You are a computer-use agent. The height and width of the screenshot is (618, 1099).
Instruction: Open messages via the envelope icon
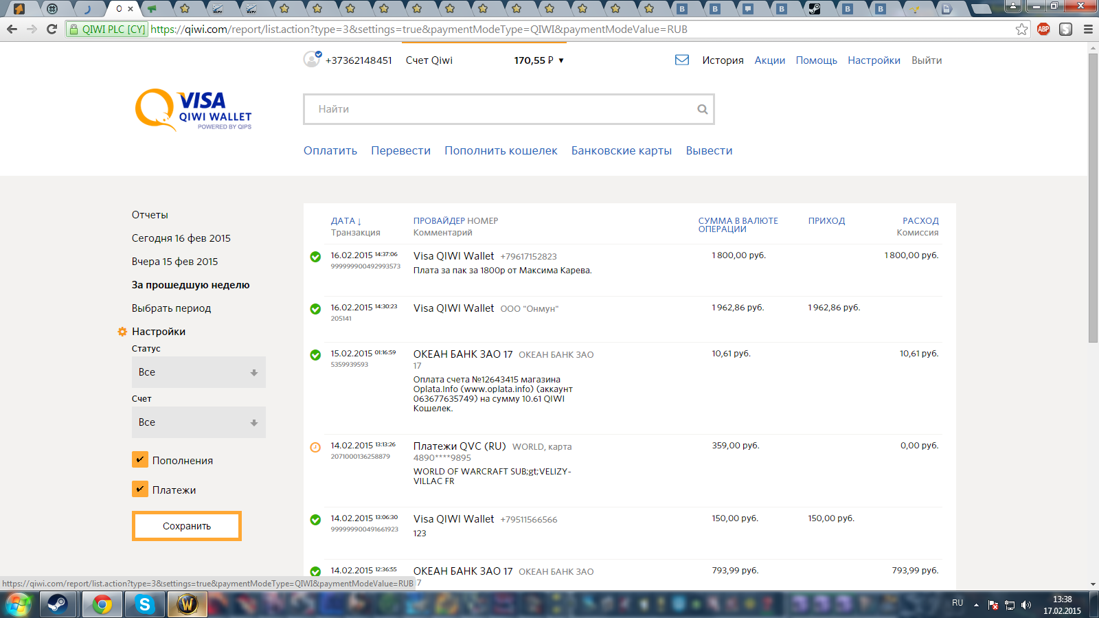[x=682, y=60]
